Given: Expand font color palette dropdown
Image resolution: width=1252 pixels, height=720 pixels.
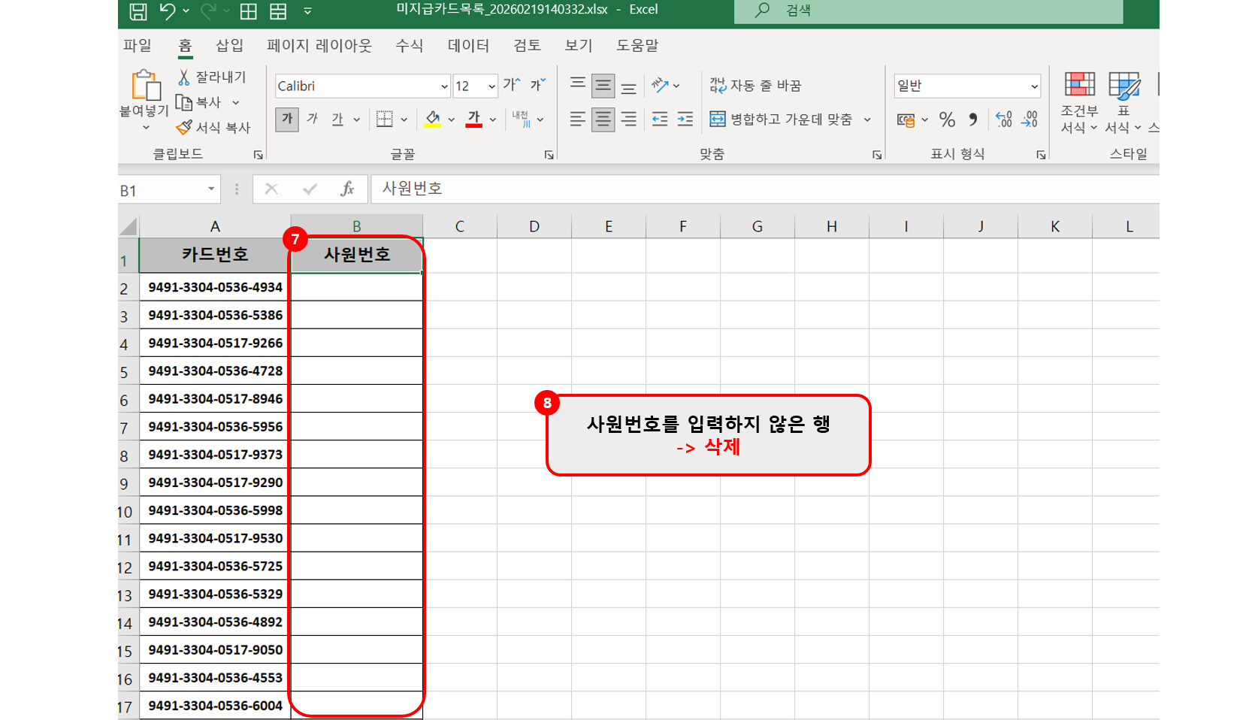Looking at the screenshot, I should coord(493,119).
